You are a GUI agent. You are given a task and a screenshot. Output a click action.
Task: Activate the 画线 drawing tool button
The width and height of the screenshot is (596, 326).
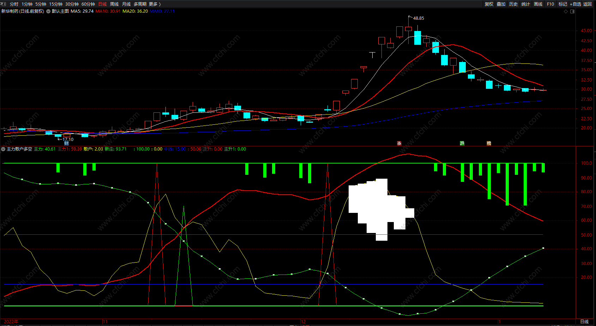pos(538,4)
